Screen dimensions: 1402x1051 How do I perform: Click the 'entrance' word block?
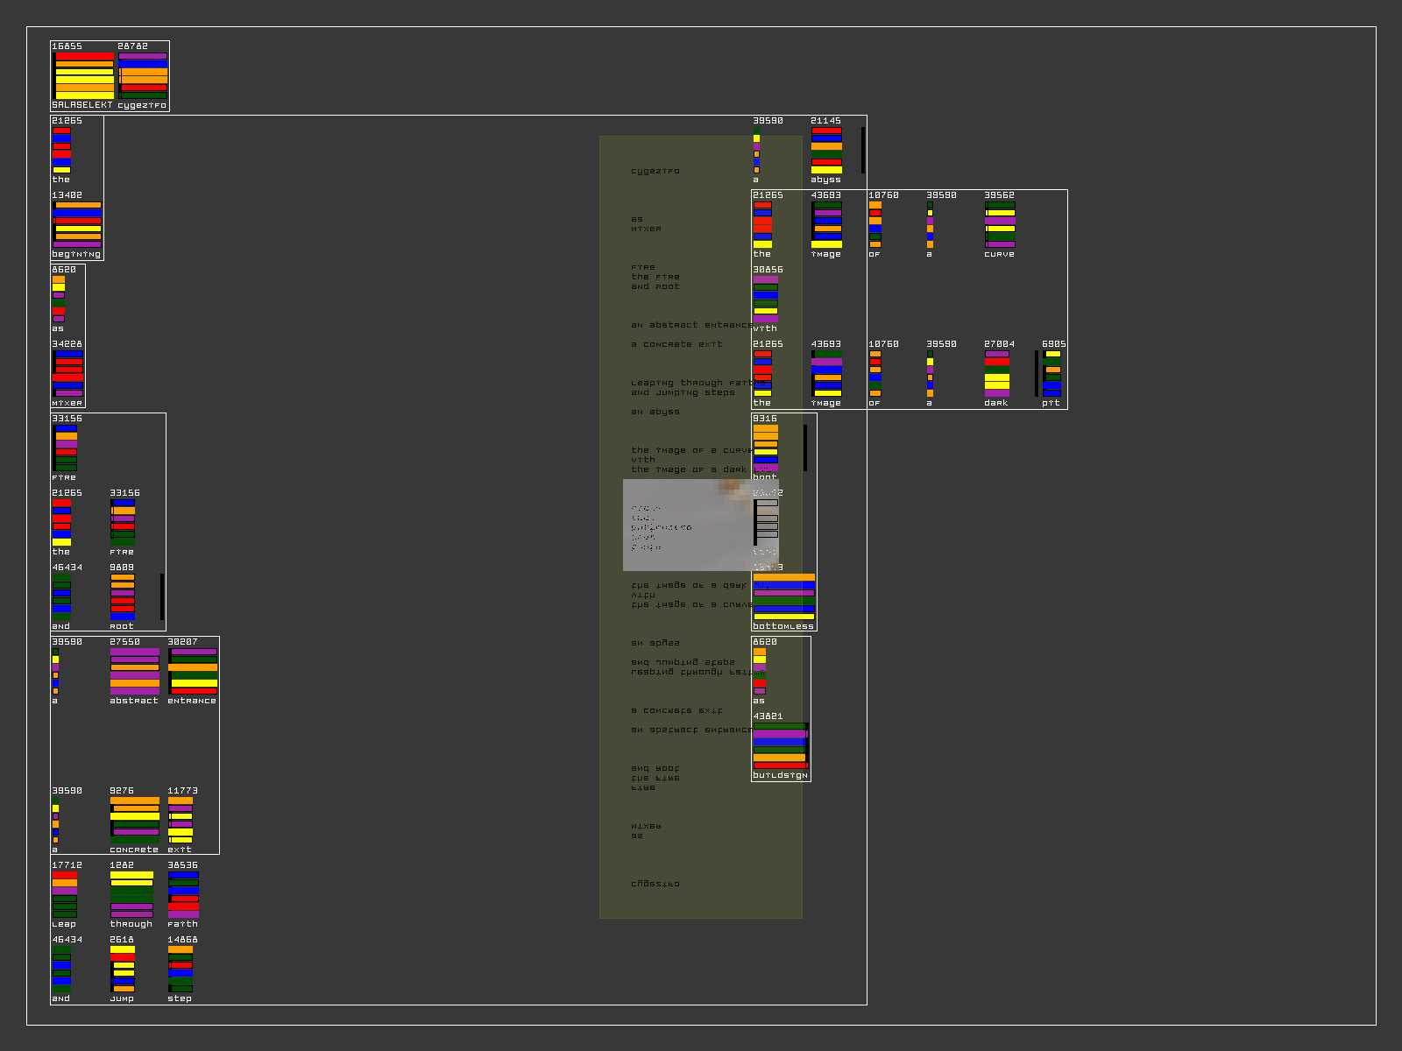[x=192, y=672]
